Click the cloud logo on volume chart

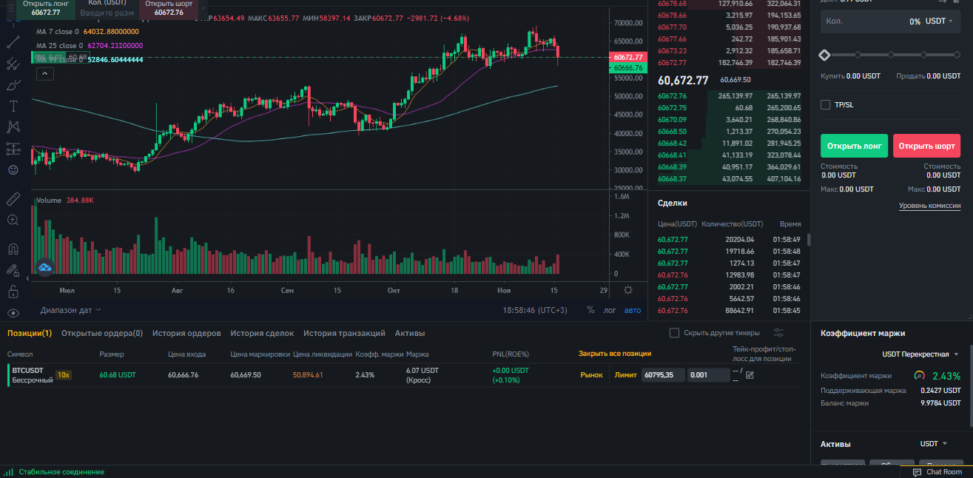(x=44, y=268)
